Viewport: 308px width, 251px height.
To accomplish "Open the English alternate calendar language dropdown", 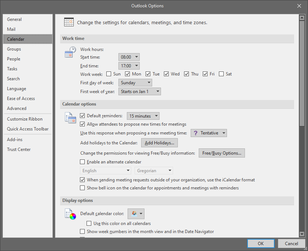I will 106,170.
